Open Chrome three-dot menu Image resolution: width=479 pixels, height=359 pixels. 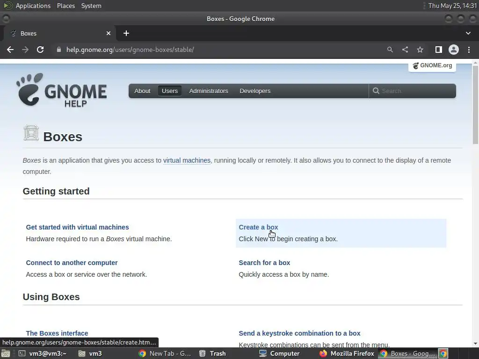[469, 50]
